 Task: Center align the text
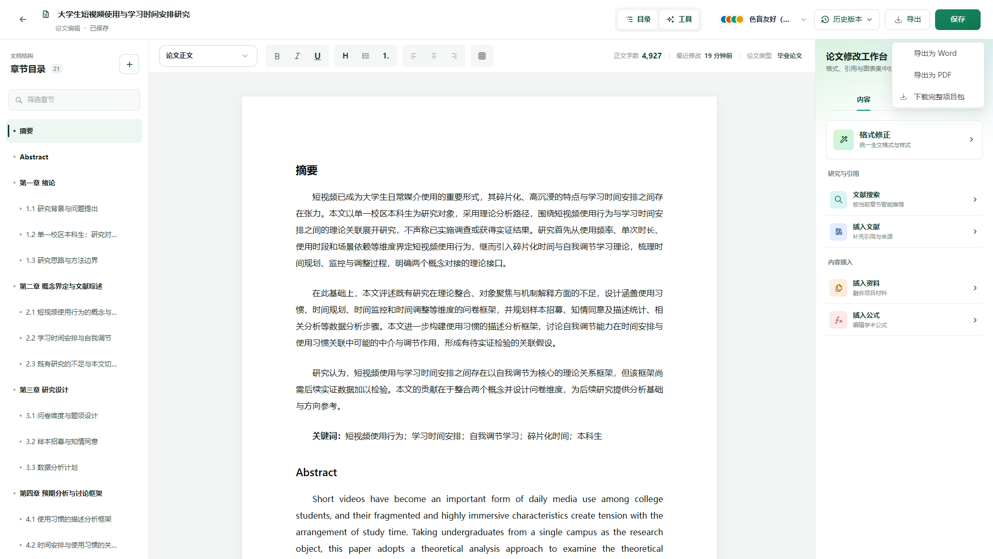[x=434, y=56]
